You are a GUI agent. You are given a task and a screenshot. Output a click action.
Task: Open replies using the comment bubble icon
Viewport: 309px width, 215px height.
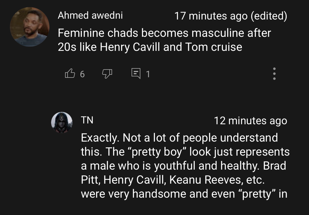pyautogui.click(x=136, y=73)
